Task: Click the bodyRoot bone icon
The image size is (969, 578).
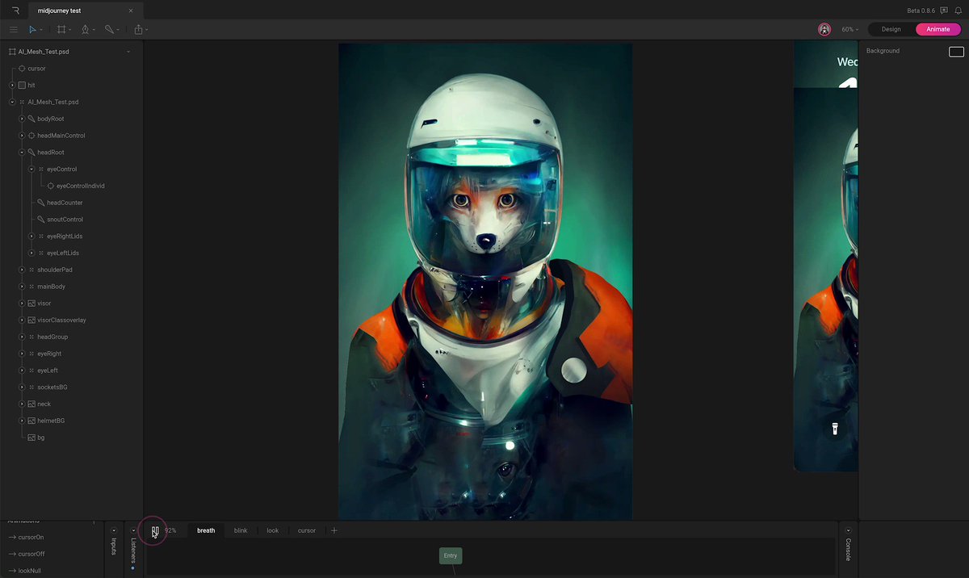Action: click(x=31, y=119)
